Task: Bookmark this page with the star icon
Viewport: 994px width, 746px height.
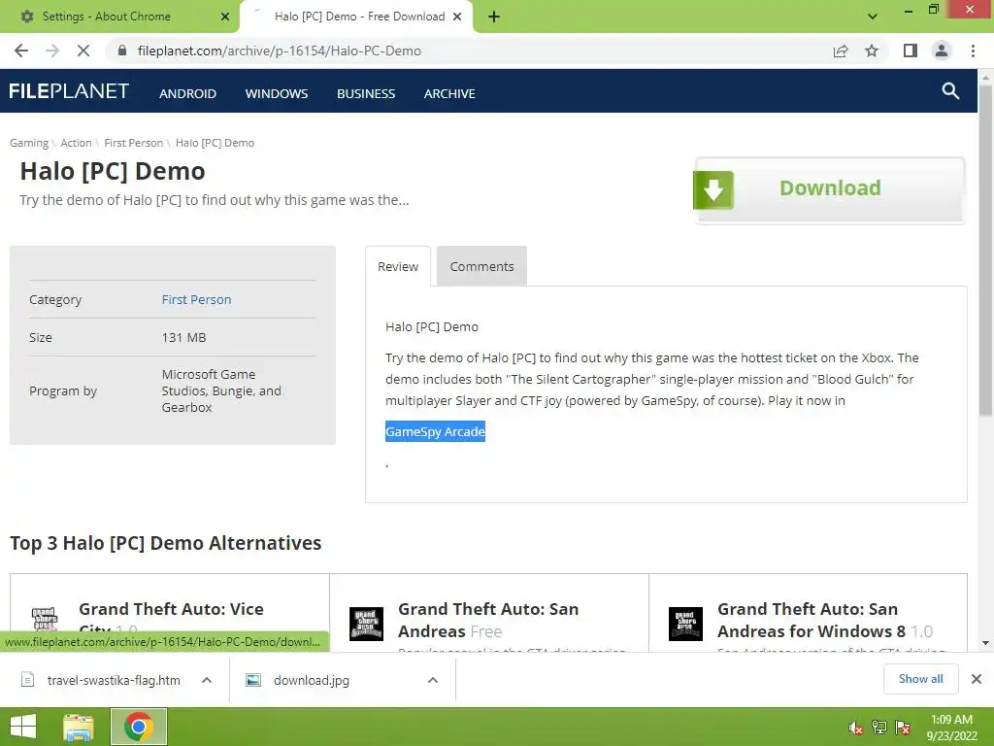Action: [872, 51]
